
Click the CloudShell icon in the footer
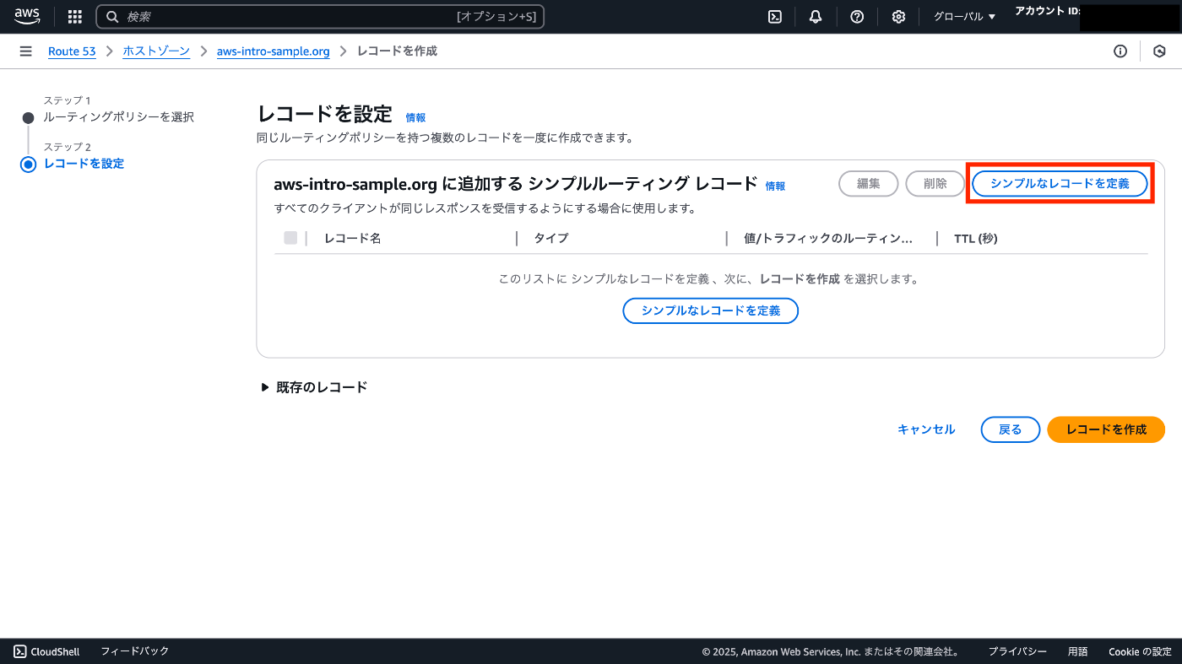pyautogui.click(x=20, y=651)
